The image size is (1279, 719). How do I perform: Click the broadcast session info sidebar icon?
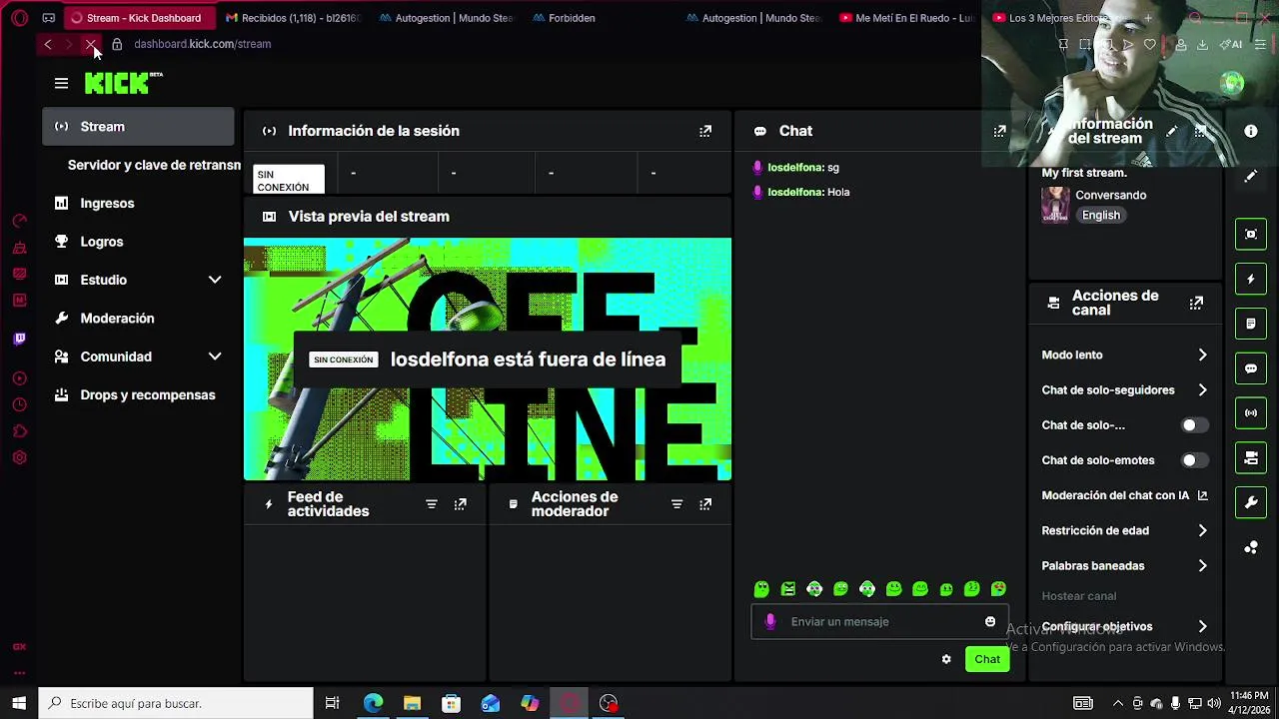click(x=1251, y=412)
